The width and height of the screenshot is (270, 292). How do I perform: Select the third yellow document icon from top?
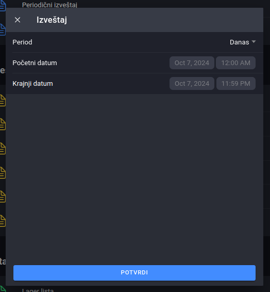click(3, 149)
